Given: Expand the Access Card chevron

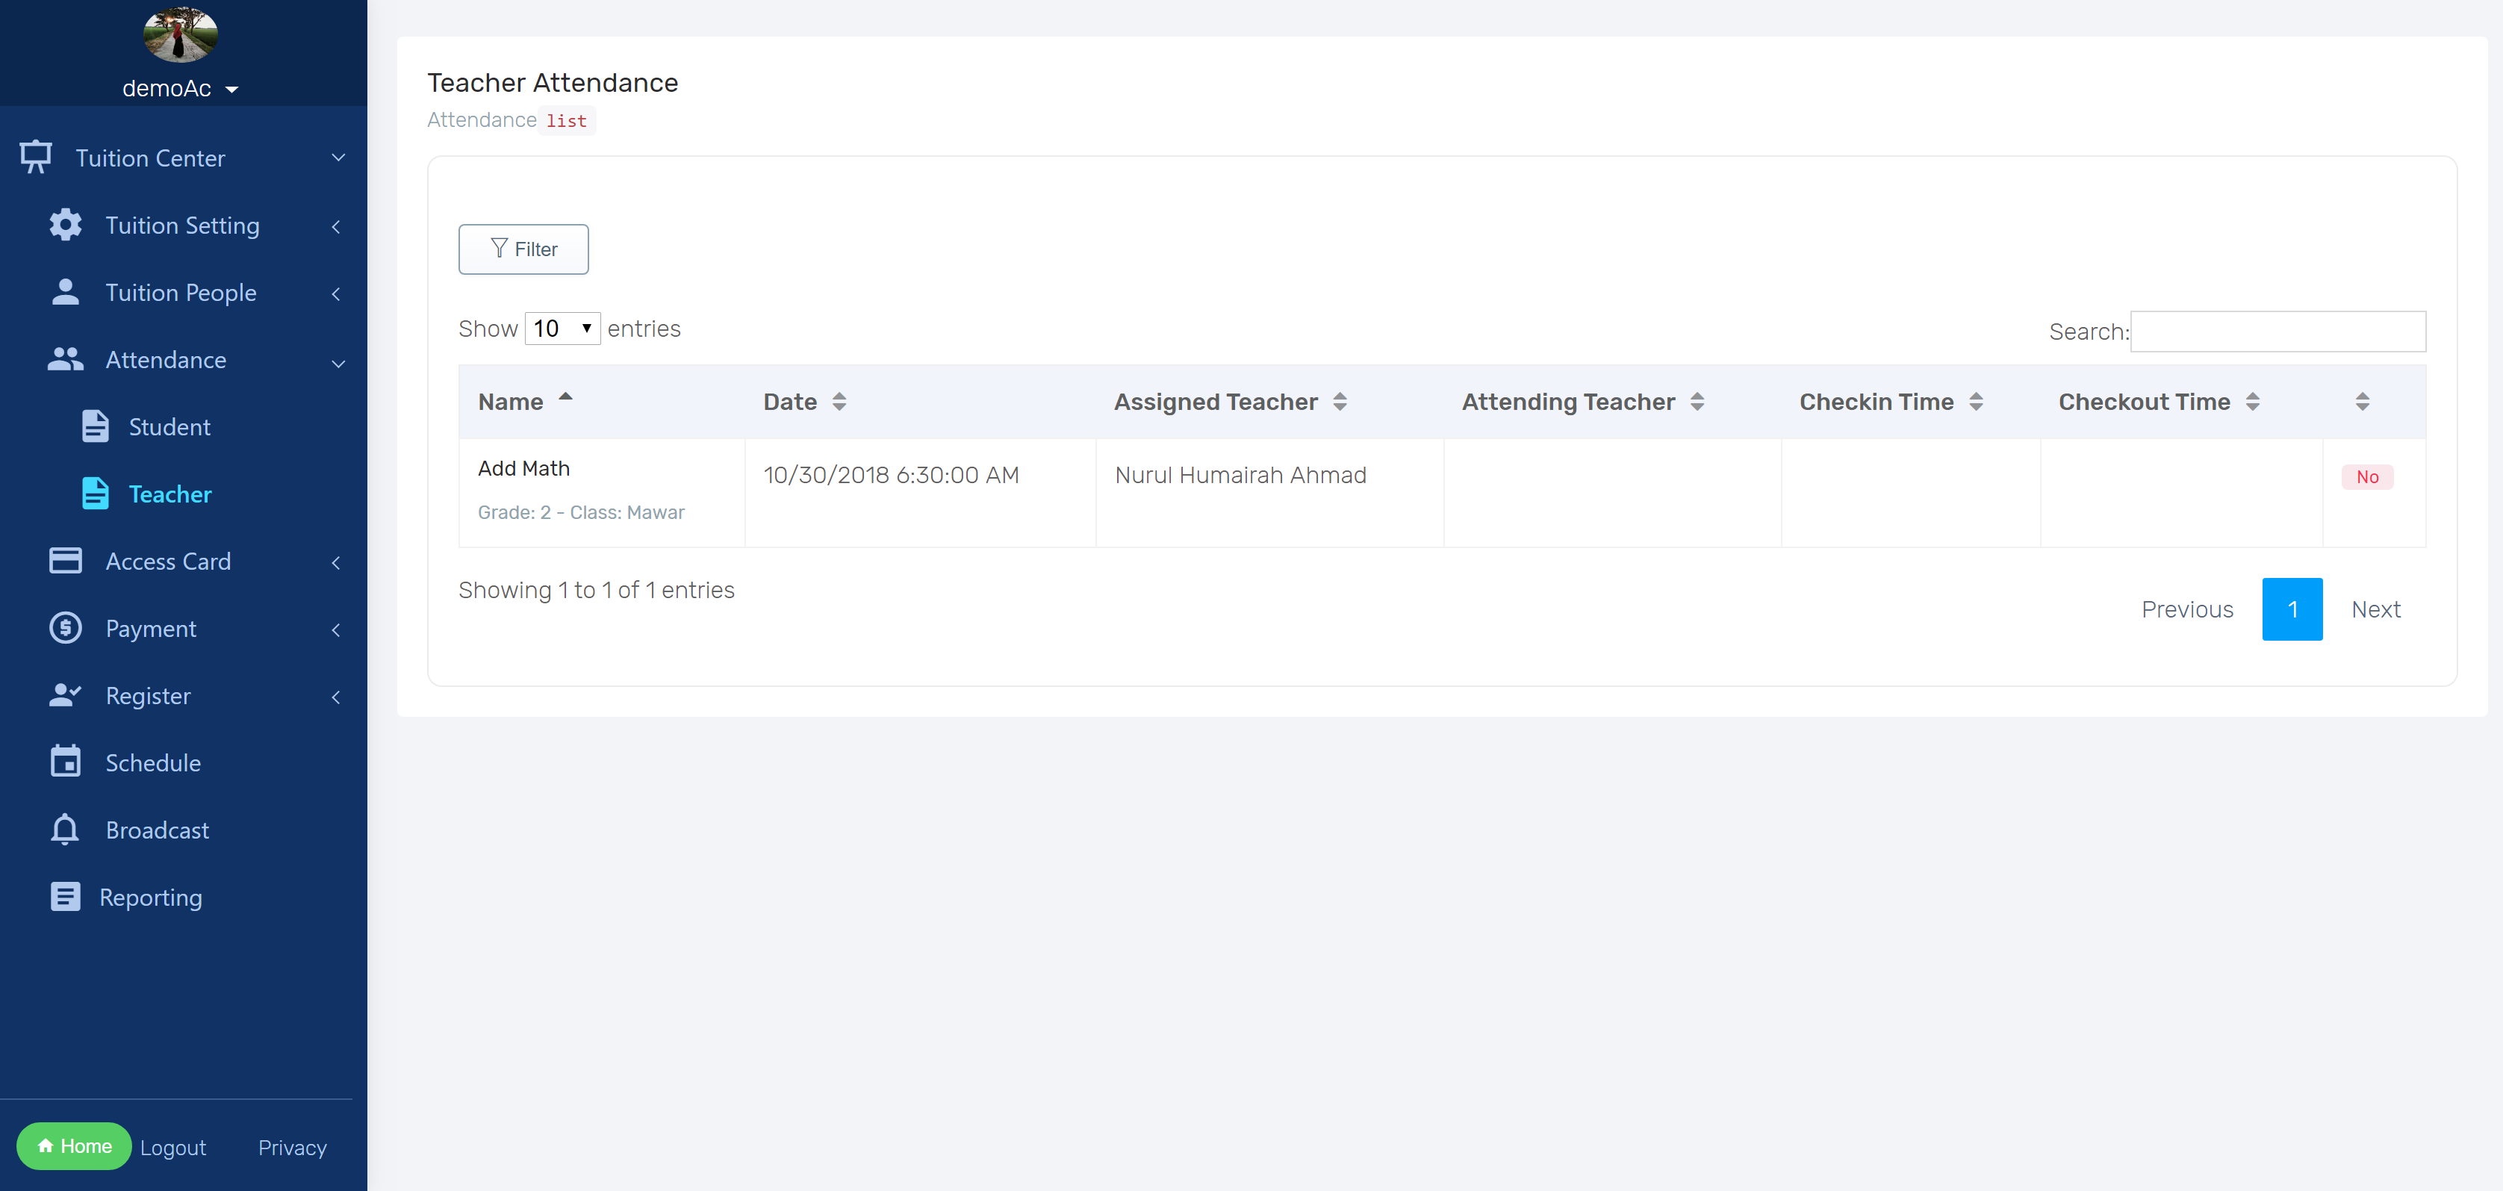Looking at the screenshot, I should pyautogui.click(x=336, y=562).
